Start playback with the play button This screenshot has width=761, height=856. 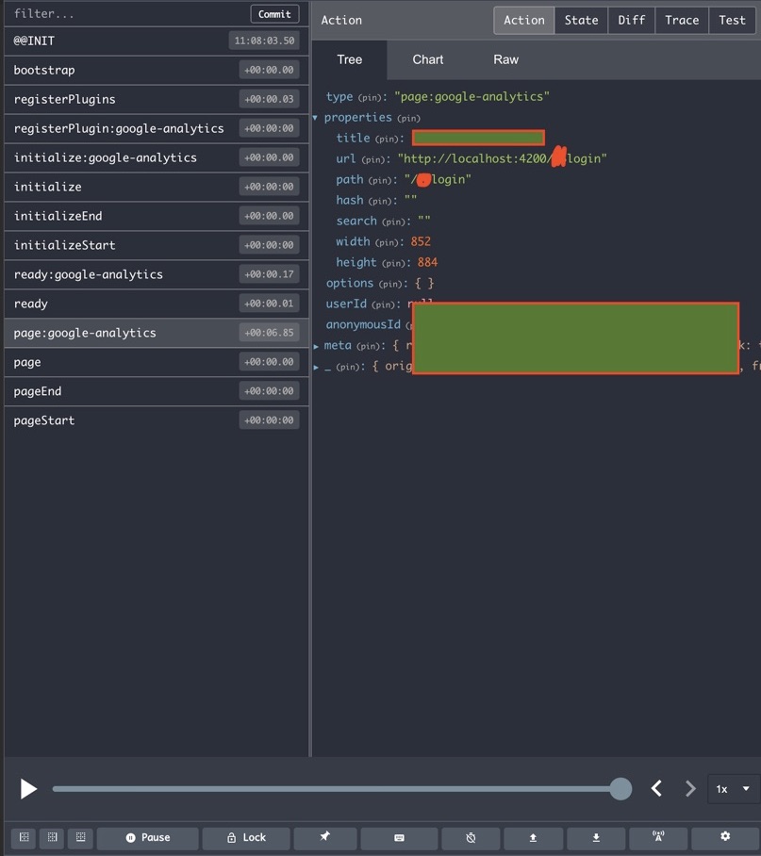point(28,789)
